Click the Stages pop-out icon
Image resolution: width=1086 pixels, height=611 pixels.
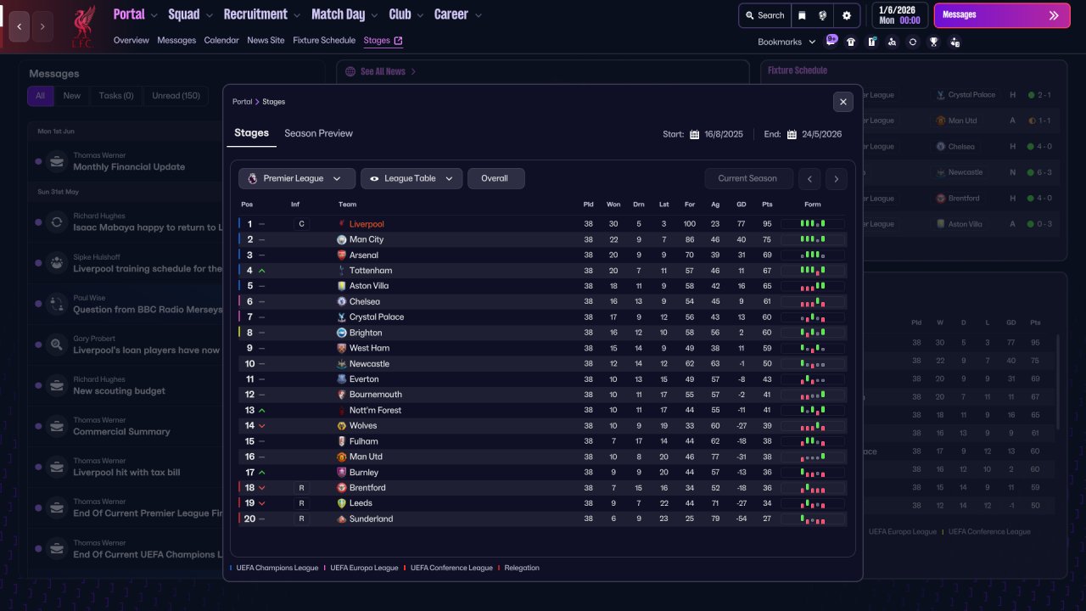coord(399,41)
